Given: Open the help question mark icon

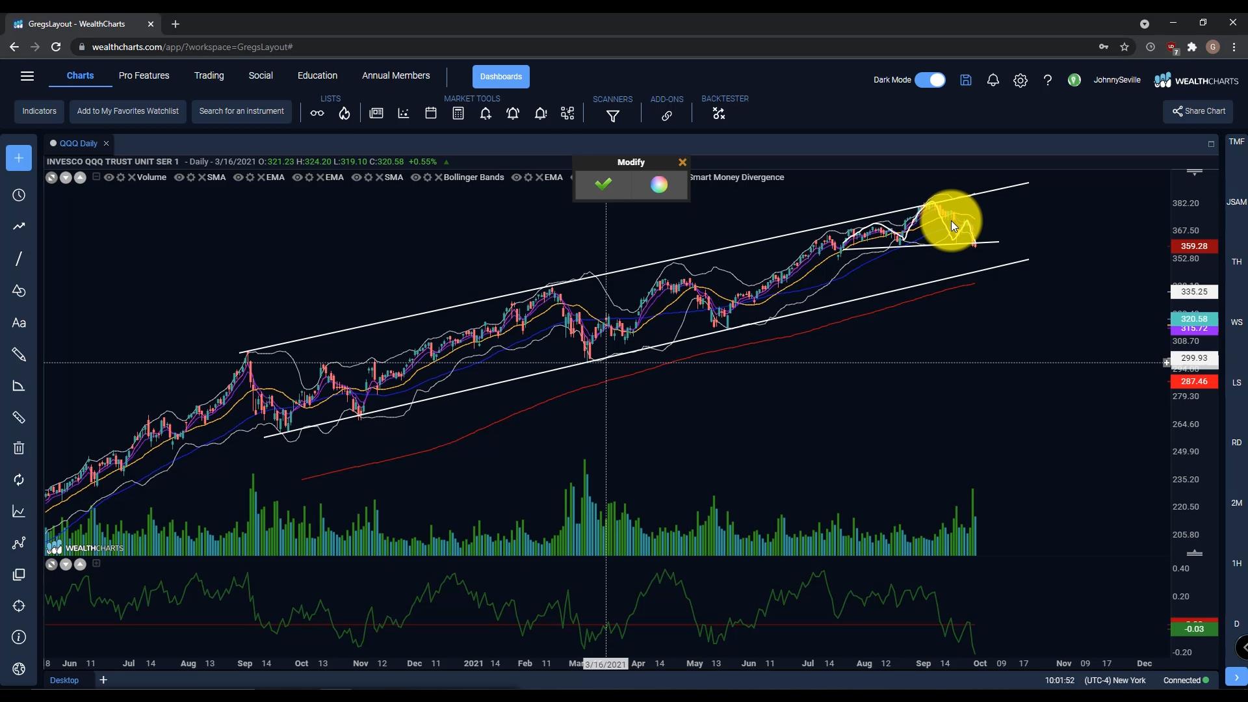Looking at the screenshot, I should pyautogui.click(x=1048, y=80).
